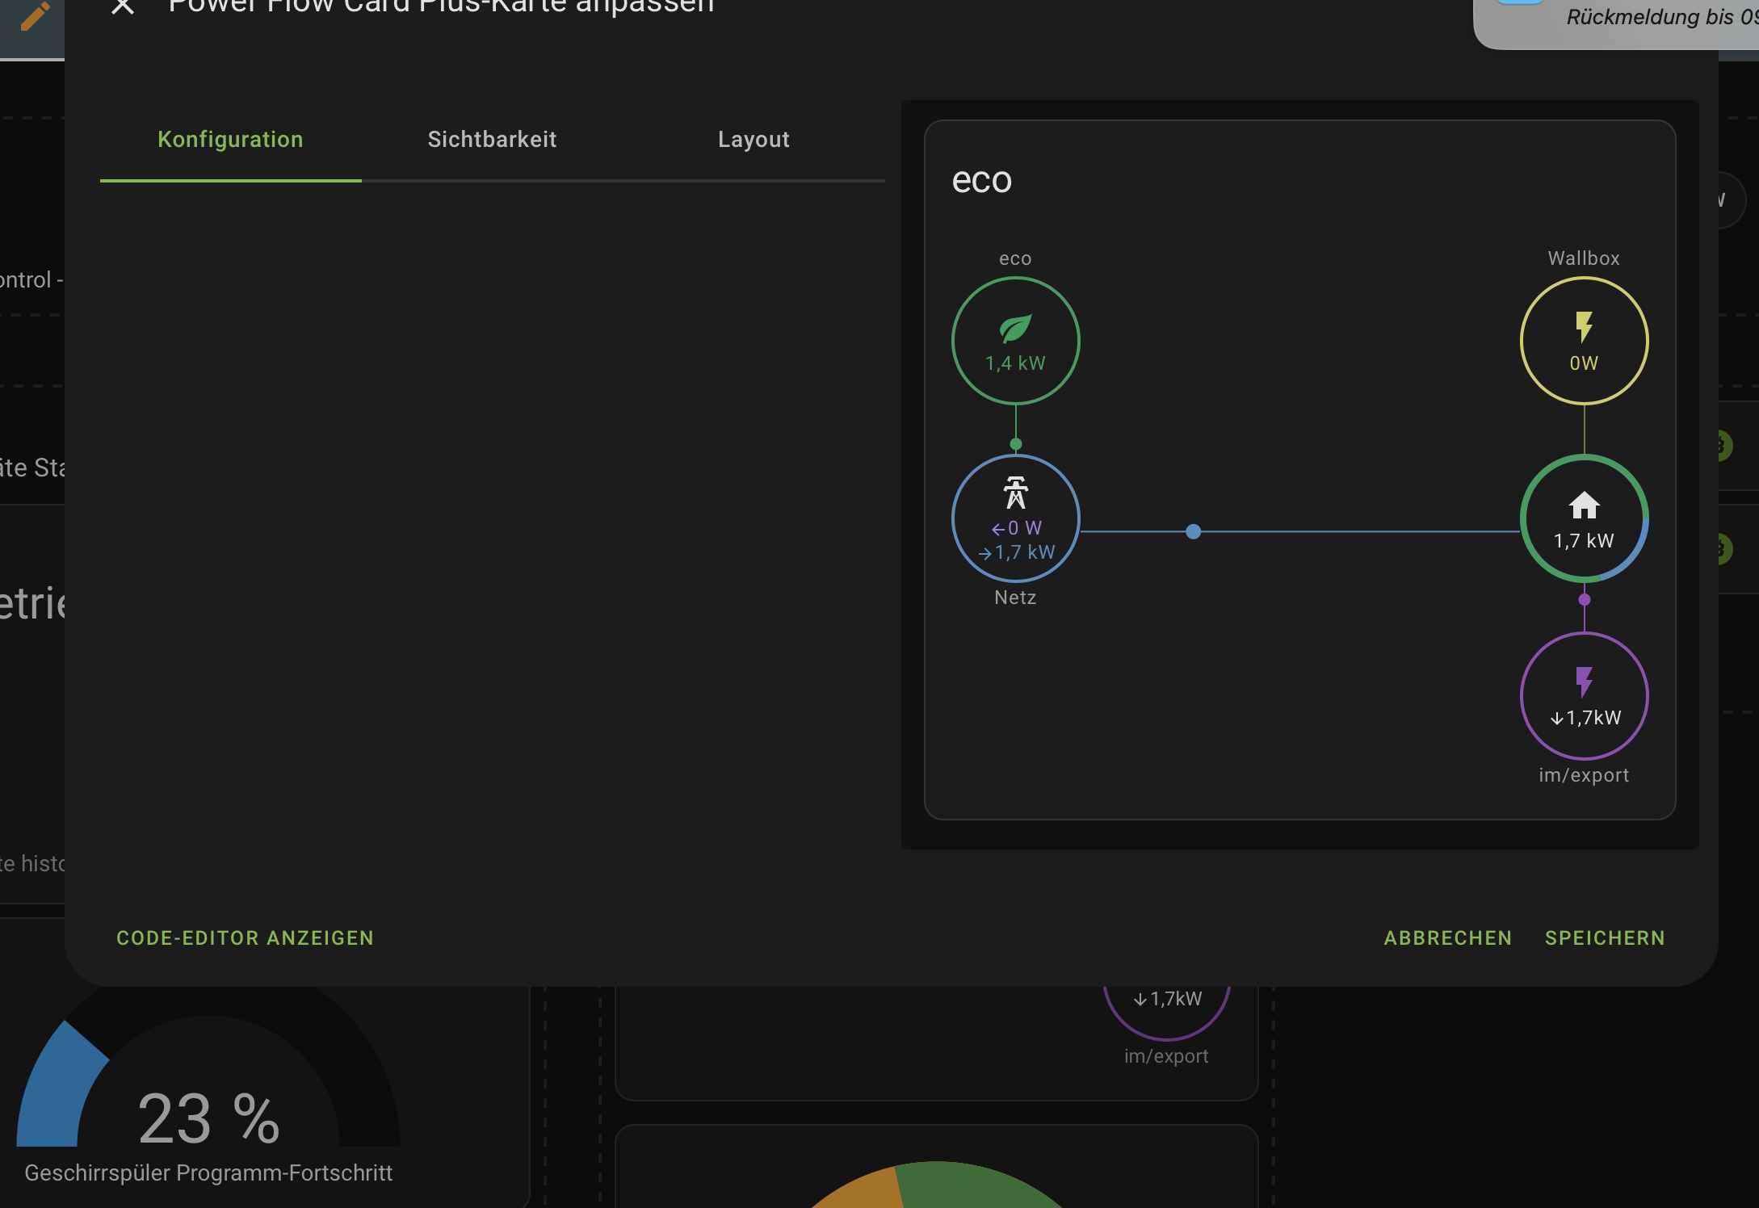
Task: Save the card with Speichern
Action: [1604, 937]
